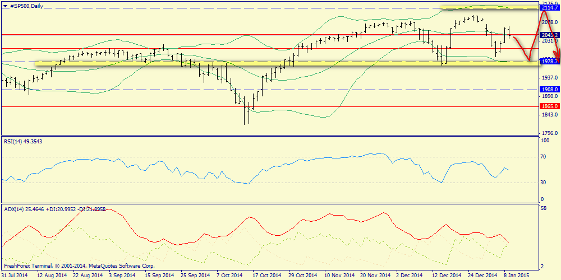Click the RSI scale value 70
Image resolution: width=561 pixels, height=280 pixels.
click(x=544, y=157)
